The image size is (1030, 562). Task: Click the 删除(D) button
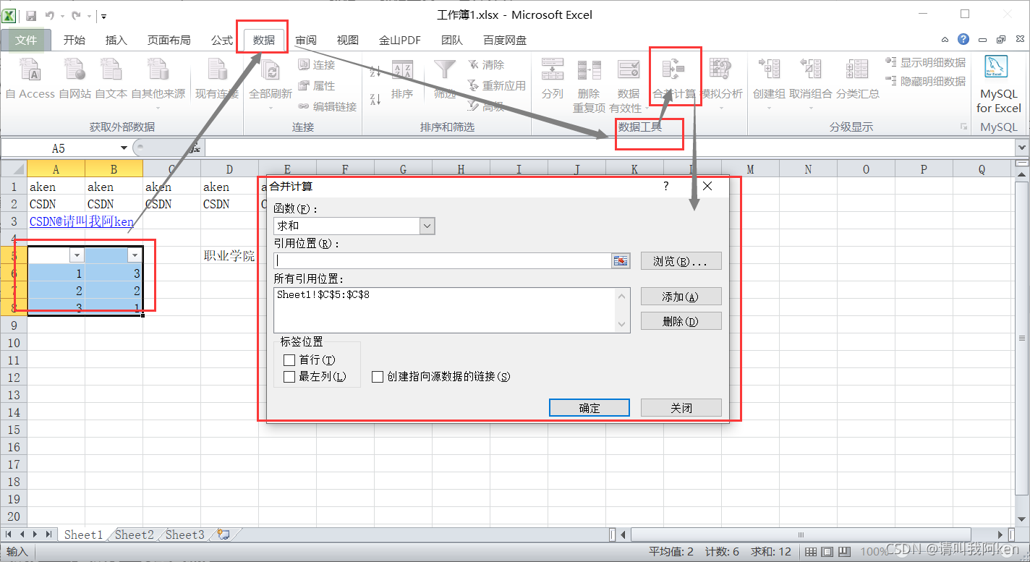[681, 321]
